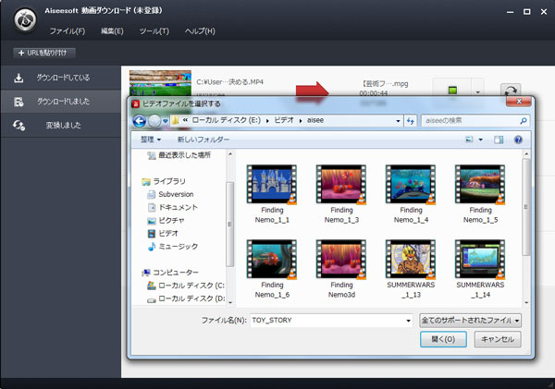Select Subversion in the library tree
555x389 pixels.
click(176, 195)
